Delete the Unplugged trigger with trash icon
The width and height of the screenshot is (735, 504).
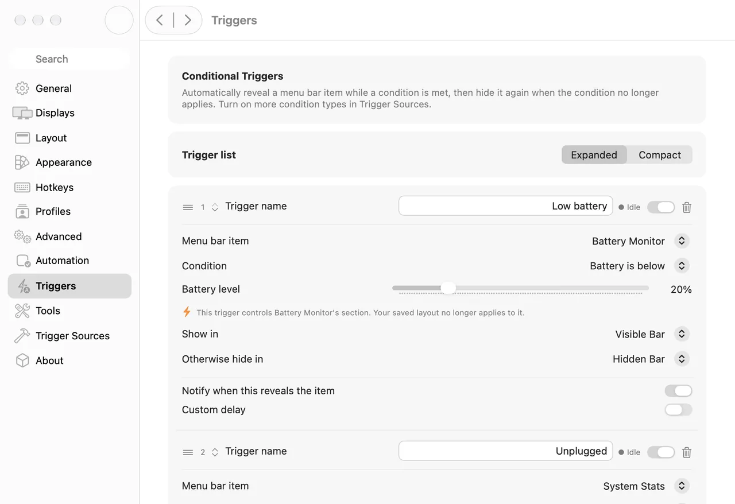(x=687, y=452)
